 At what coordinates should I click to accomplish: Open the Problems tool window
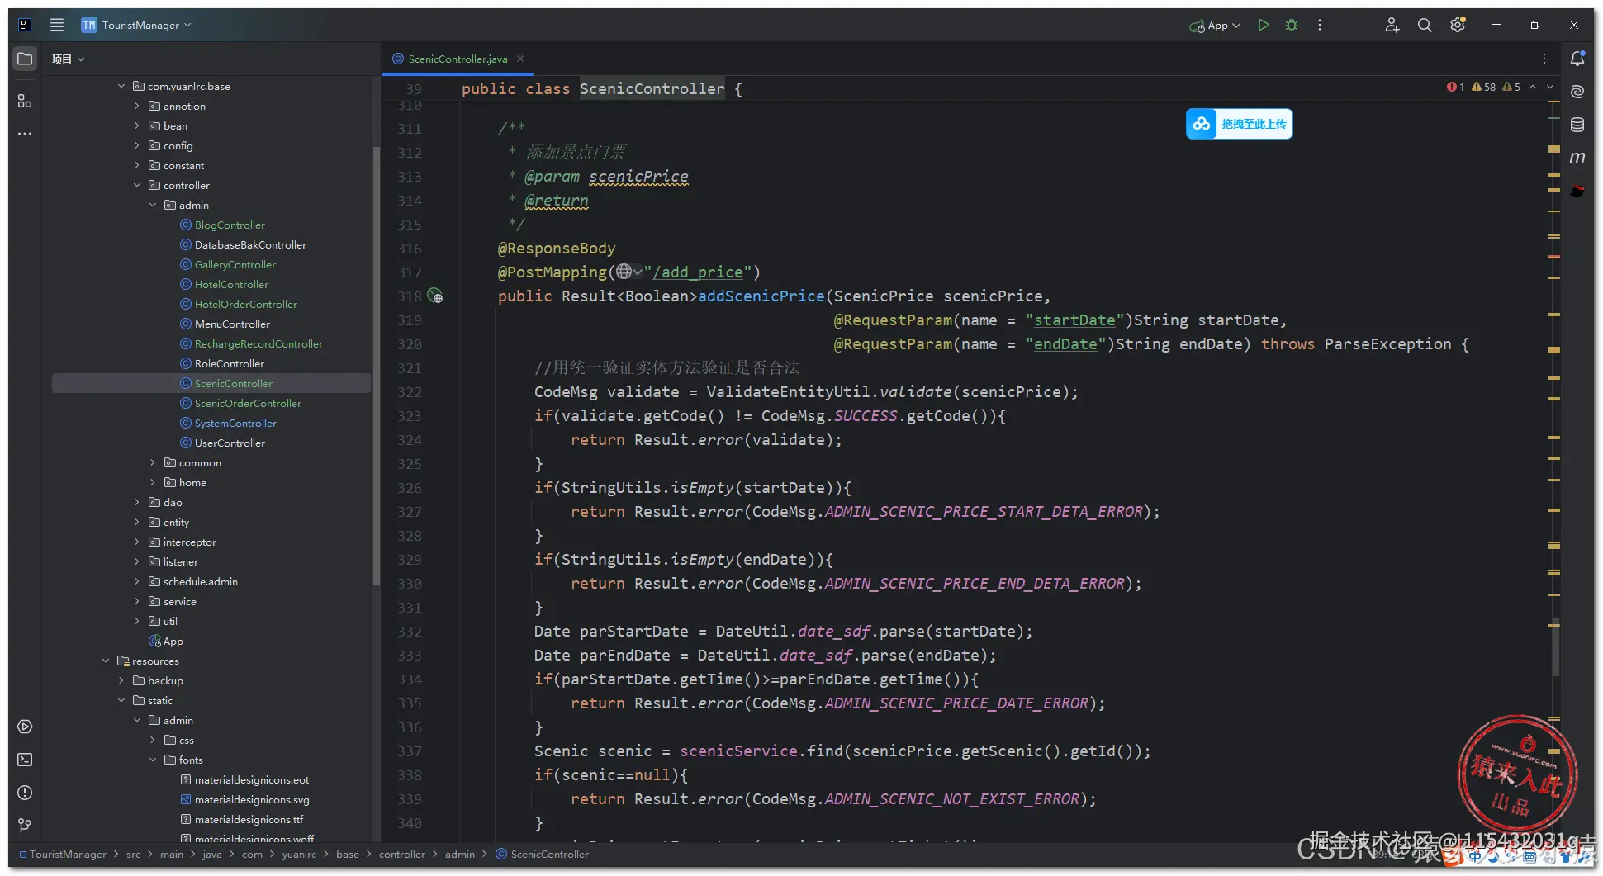(25, 793)
